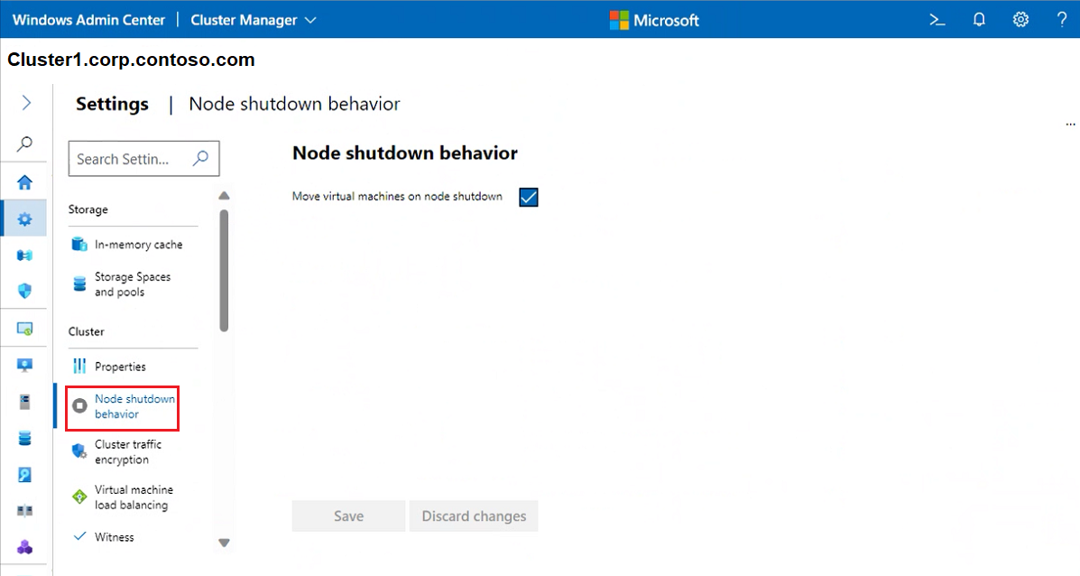
Task: Uncheck Move virtual machines on node shutdown
Action: point(529,197)
